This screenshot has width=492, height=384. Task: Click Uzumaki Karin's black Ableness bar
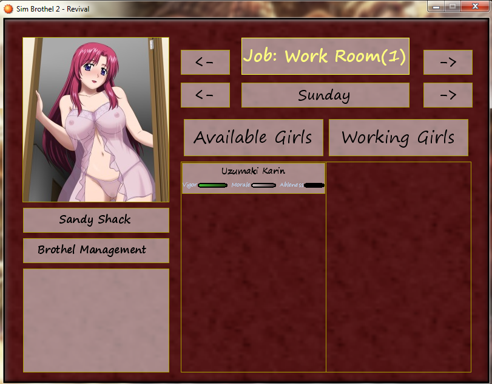pos(314,185)
